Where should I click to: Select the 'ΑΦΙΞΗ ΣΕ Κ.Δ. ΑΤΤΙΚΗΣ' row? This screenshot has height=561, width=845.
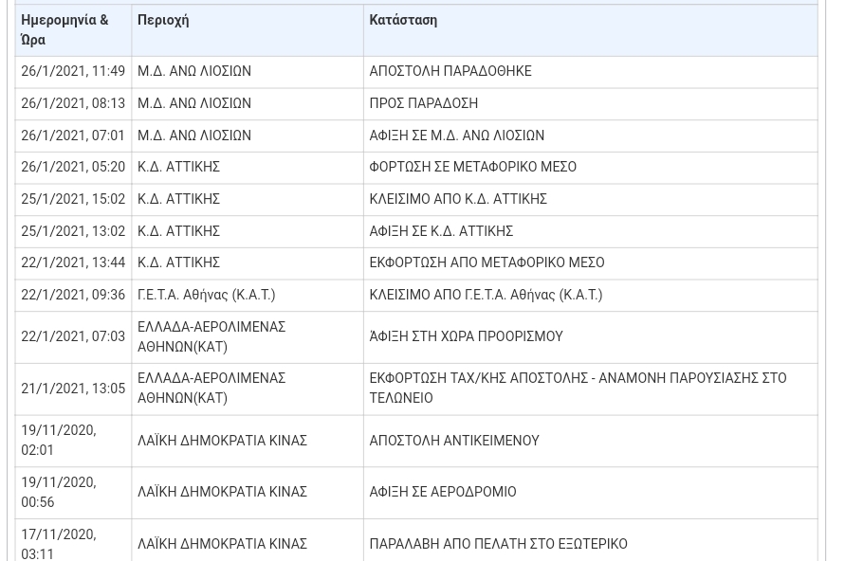tap(441, 231)
